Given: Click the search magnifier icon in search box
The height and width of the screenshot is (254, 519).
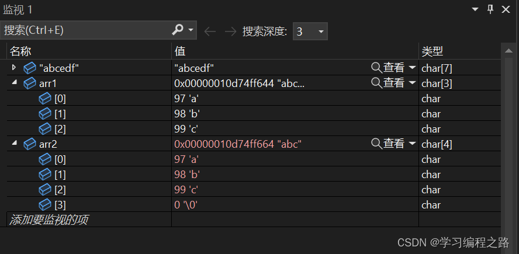Looking at the screenshot, I should click(178, 30).
